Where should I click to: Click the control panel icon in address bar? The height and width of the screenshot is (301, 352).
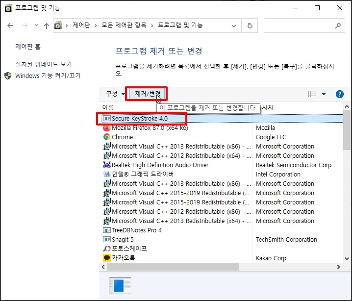(x=58, y=25)
